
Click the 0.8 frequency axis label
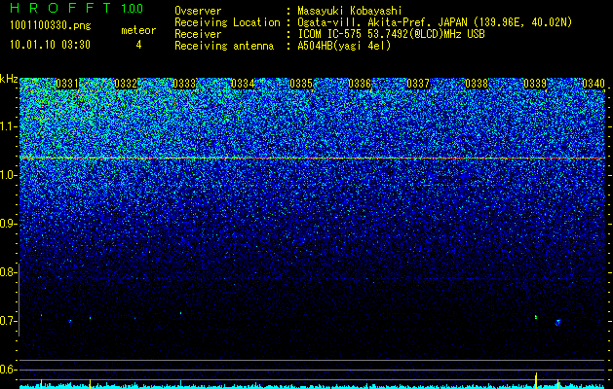(x=7, y=272)
